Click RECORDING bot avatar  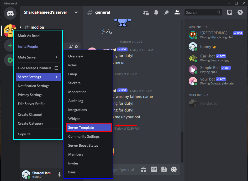[x=193, y=35]
